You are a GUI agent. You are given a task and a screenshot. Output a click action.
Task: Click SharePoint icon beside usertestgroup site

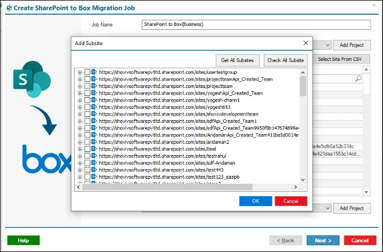click(94, 72)
